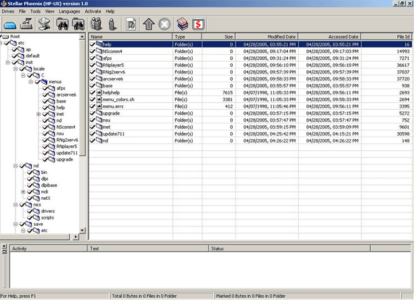
Task: Click file icon of menu_colors.sh row
Action: (99, 99)
